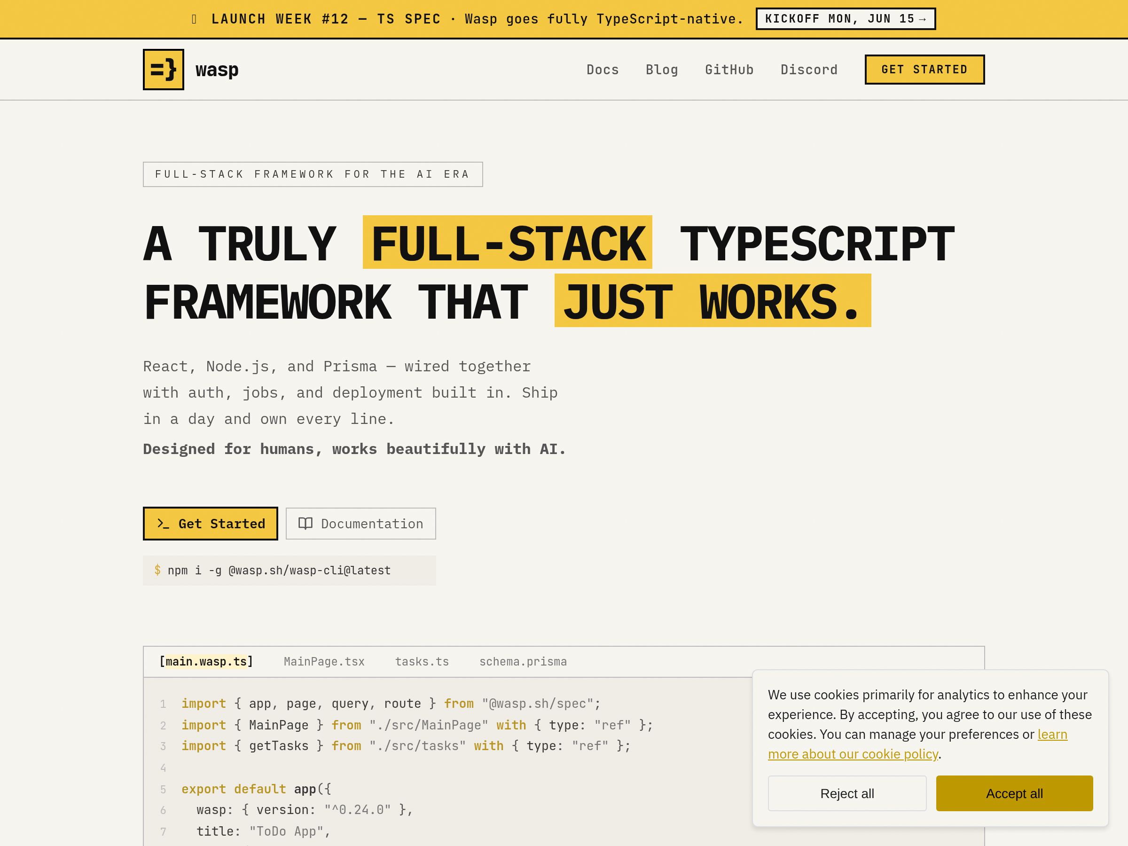The width and height of the screenshot is (1128, 846).
Task: Go to GitHub from the navbar
Action: [729, 70]
